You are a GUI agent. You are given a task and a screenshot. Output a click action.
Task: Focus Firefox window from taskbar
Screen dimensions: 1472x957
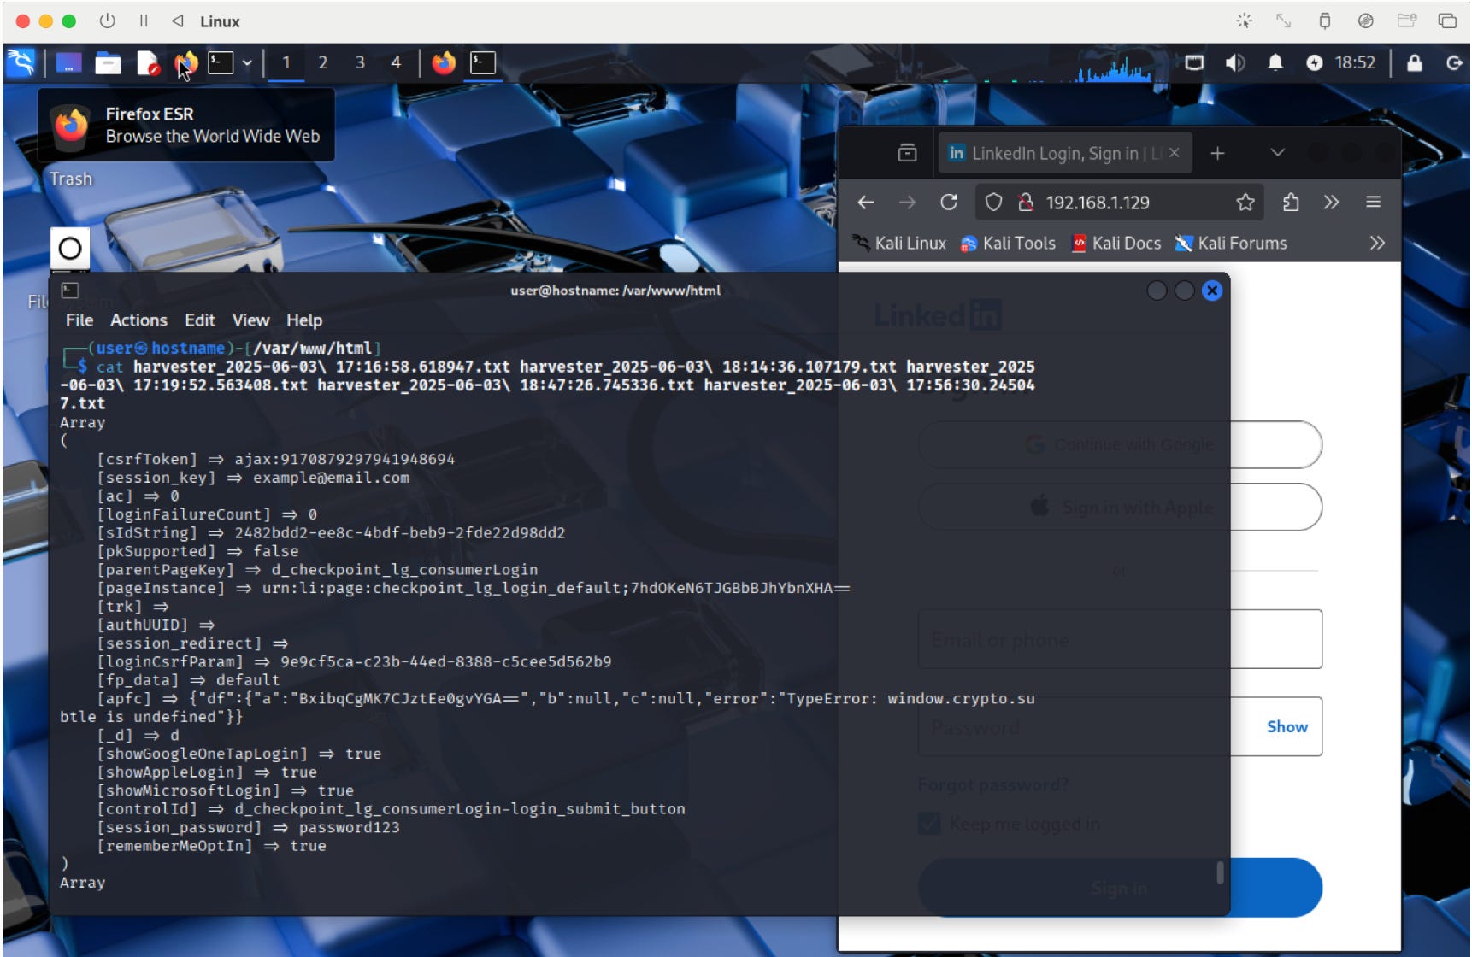(x=444, y=62)
